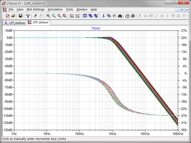Expand the Simulation menu
The width and height of the screenshot is (191, 143).
pos(55,10)
